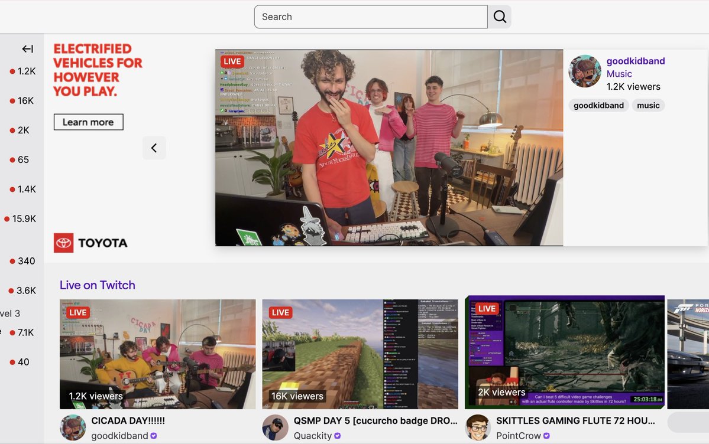
Task: Open the Toyota logo in ad
Action: click(90, 243)
